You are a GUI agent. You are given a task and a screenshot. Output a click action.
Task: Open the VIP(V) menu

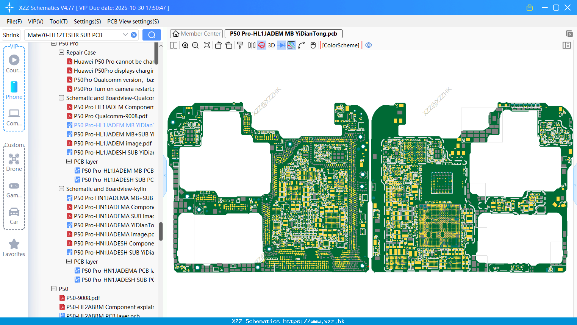pyautogui.click(x=36, y=22)
